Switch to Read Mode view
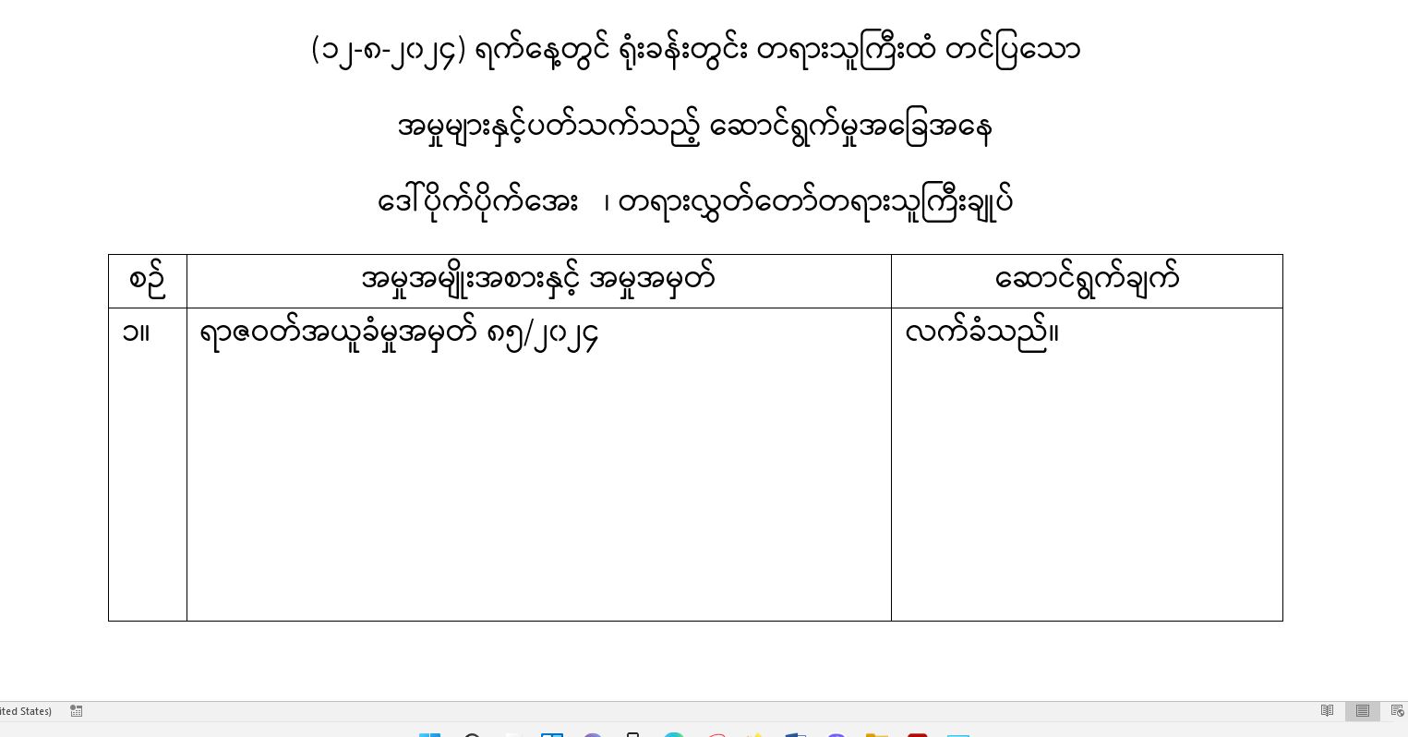Viewport: 1408px width, 737px height. (x=1327, y=710)
